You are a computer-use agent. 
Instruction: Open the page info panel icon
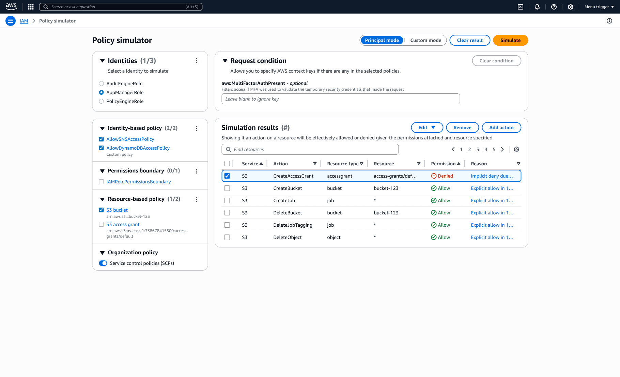(609, 21)
